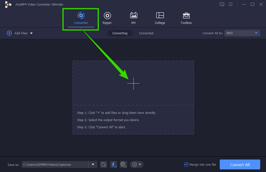Switch to the Collage tab
266x172 pixels.
tap(160, 18)
